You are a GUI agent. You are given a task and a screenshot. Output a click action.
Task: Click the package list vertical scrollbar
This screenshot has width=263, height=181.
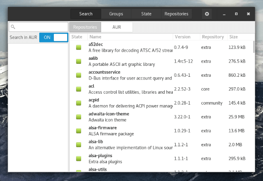pos(254,47)
